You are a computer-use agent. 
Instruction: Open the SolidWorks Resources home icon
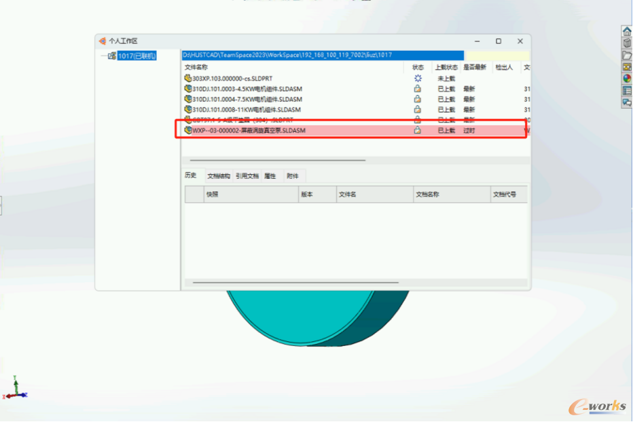pyautogui.click(x=626, y=31)
